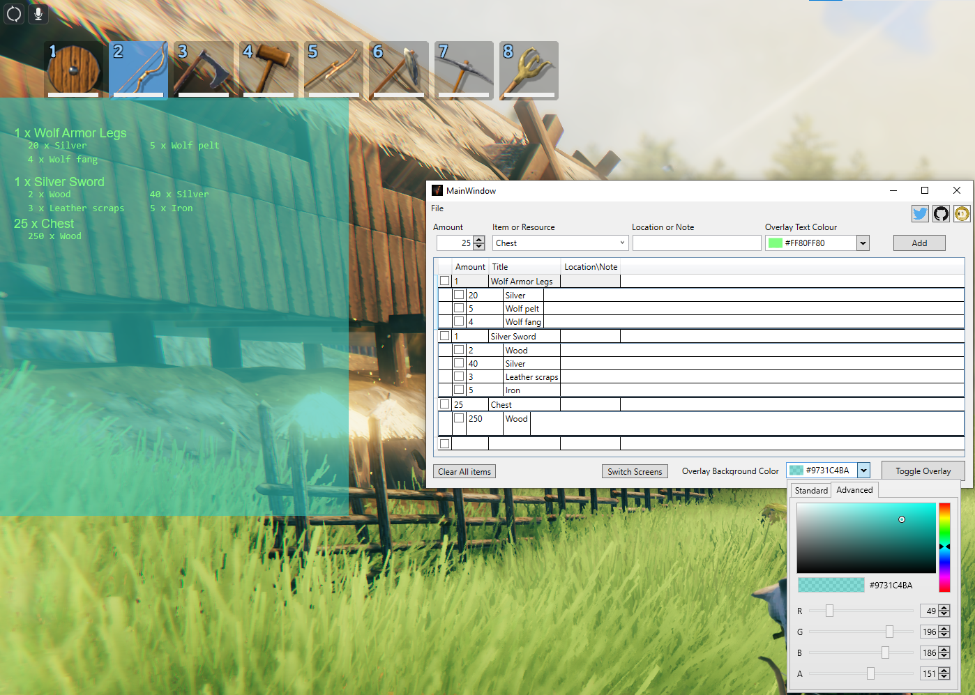
Task: Click the Location or Note input field
Action: pyautogui.click(x=697, y=243)
